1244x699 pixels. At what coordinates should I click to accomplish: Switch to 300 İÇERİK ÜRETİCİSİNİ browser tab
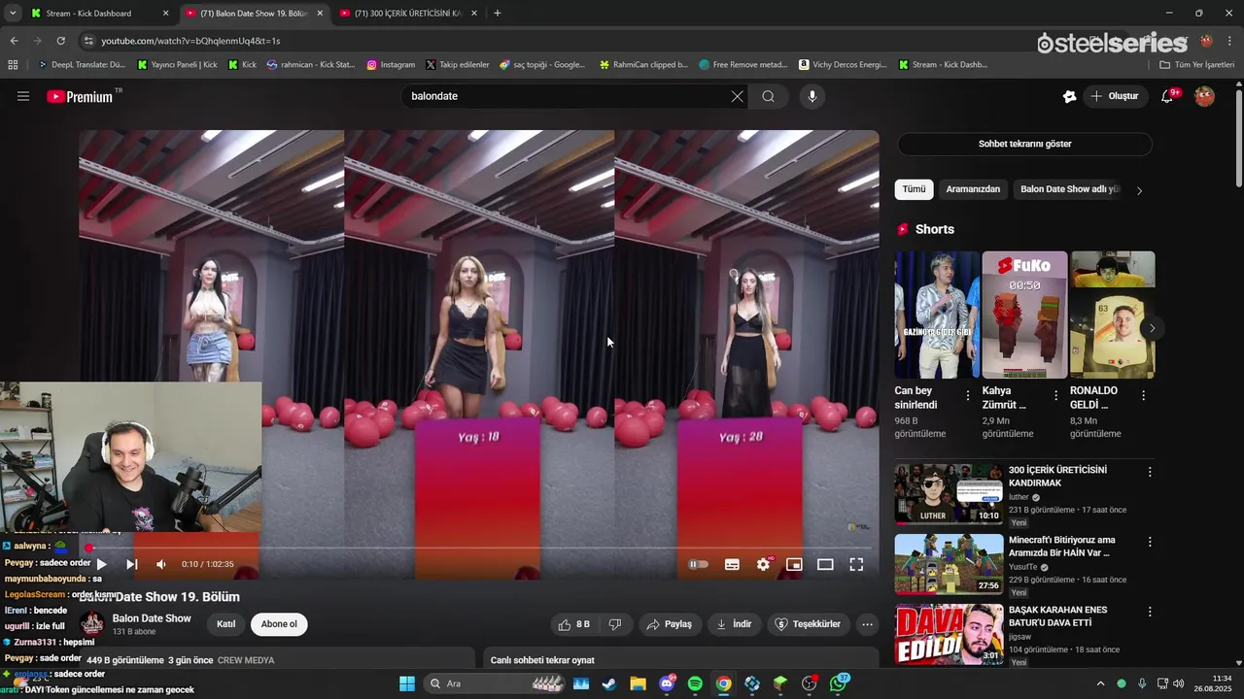(x=408, y=14)
